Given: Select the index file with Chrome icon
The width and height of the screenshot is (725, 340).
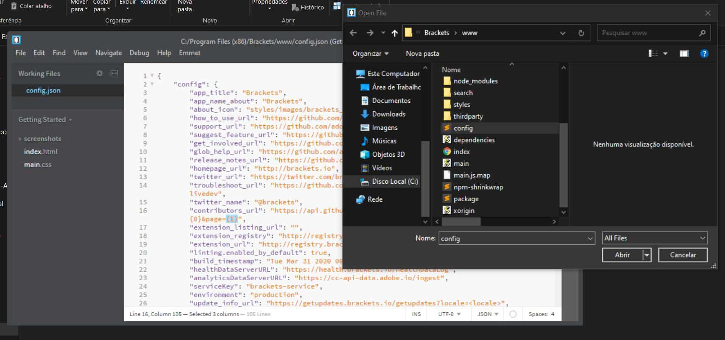Looking at the screenshot, I should 457,152.
